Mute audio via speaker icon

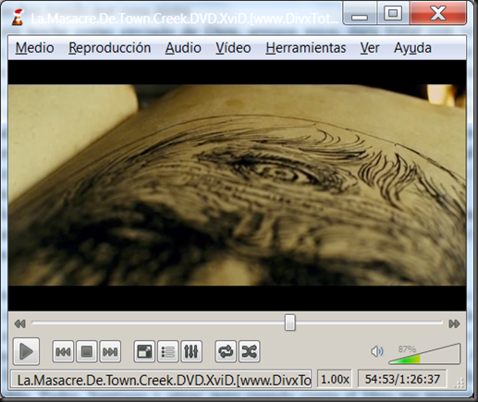coord(377,351)
